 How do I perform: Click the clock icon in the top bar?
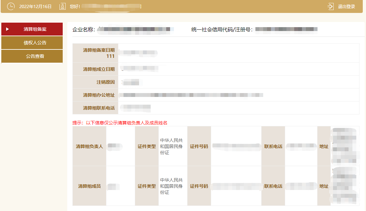coord(11,6)
